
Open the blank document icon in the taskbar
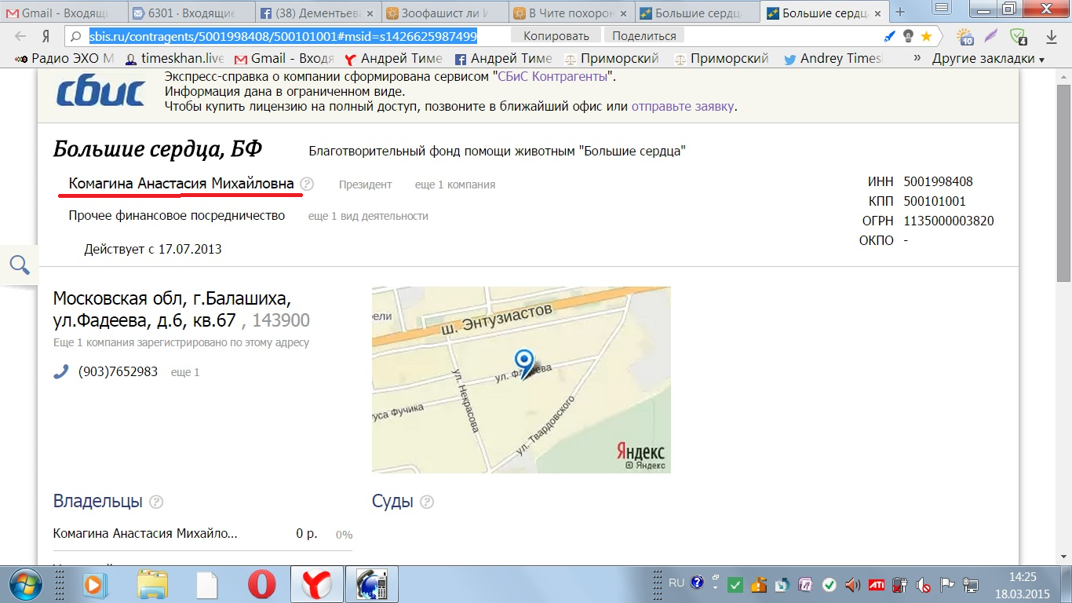tap(207, 584)
